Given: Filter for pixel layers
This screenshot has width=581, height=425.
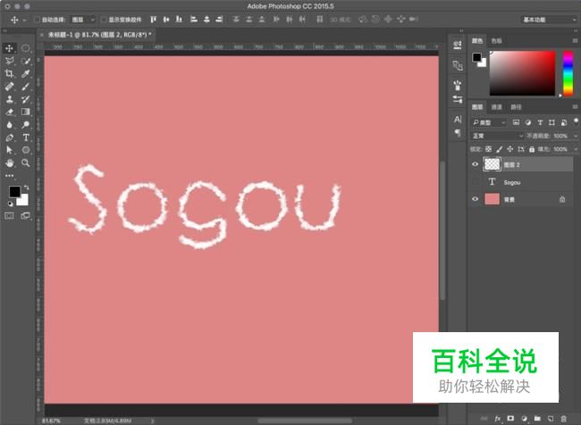Looking at the screenshot, I should [x=516, y=122].
